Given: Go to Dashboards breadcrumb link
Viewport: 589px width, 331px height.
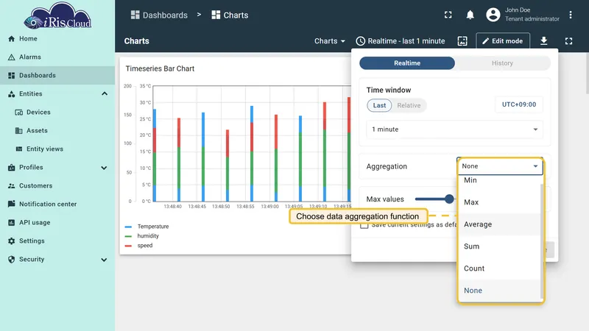Looking at the screenshot, I should (159, 15).
